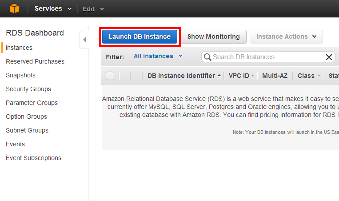Open the Edit dropdown menu

point(93,8)
